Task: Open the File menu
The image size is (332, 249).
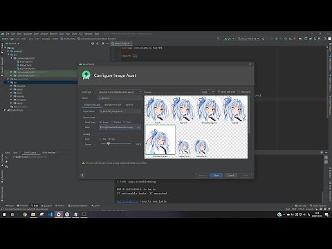Action: click(8, 34)
